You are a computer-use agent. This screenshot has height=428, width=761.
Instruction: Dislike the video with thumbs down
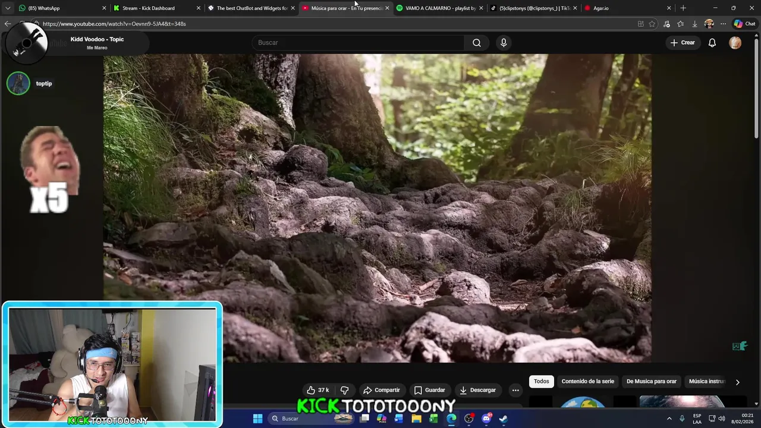click(344, 390)
